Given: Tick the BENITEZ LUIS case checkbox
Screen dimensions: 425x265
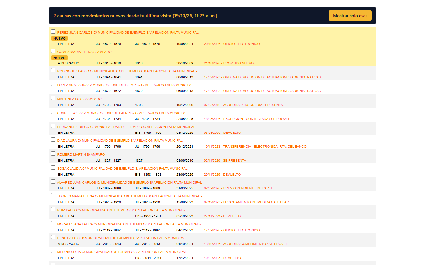Looking at the screenshot, I should 53,237.
